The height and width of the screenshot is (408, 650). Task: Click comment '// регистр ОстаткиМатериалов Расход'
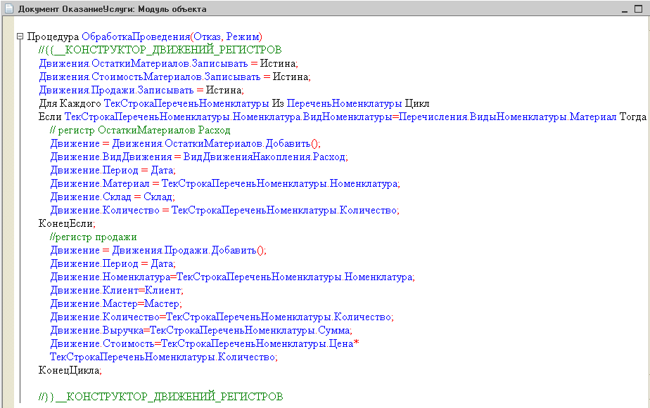[x=140, y=131]
